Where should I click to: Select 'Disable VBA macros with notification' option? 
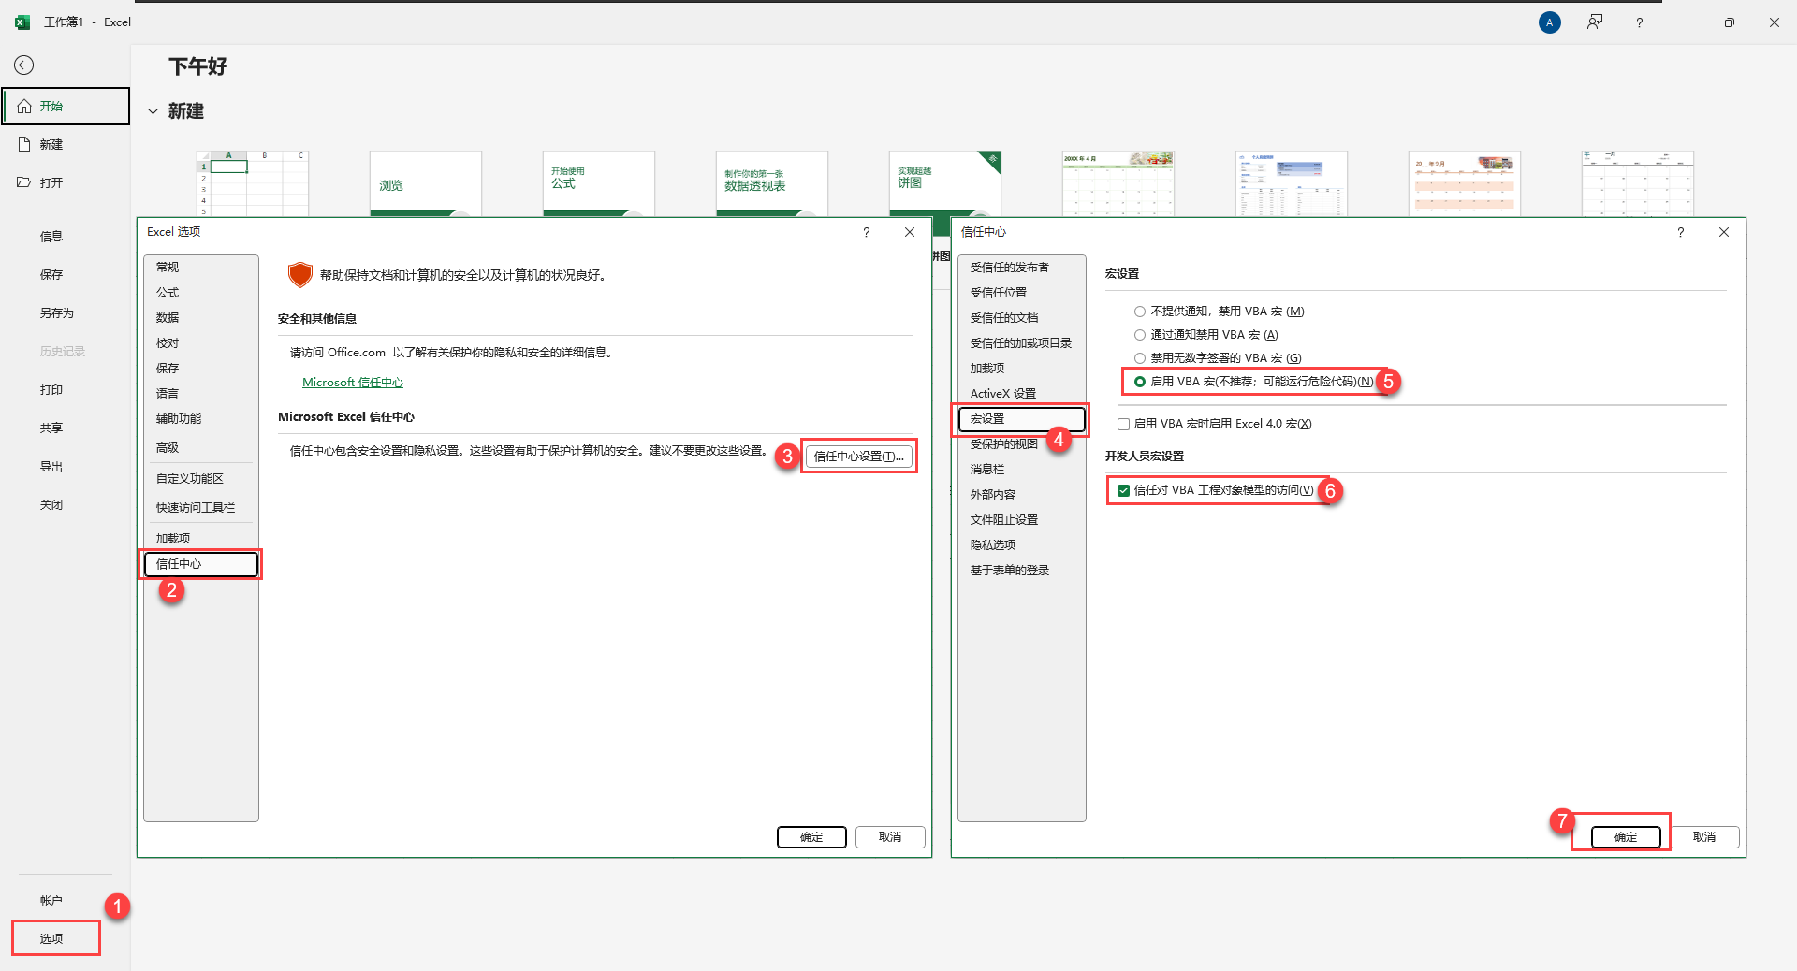pos(1140,335)
